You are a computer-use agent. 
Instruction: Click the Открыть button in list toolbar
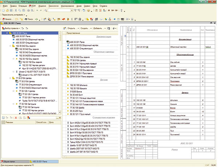[x=71, y=28]
